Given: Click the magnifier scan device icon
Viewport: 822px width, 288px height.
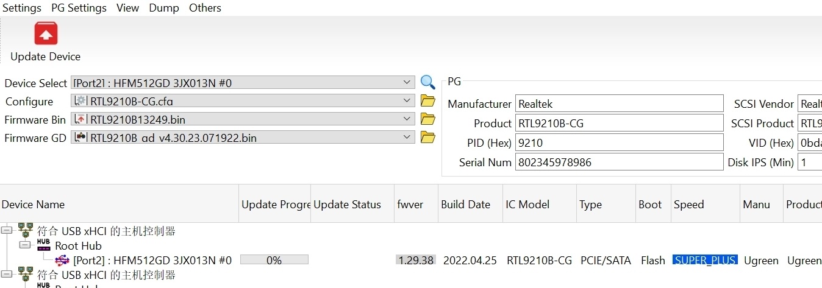Looking at the screenshot, I should (x=428, y=82).
